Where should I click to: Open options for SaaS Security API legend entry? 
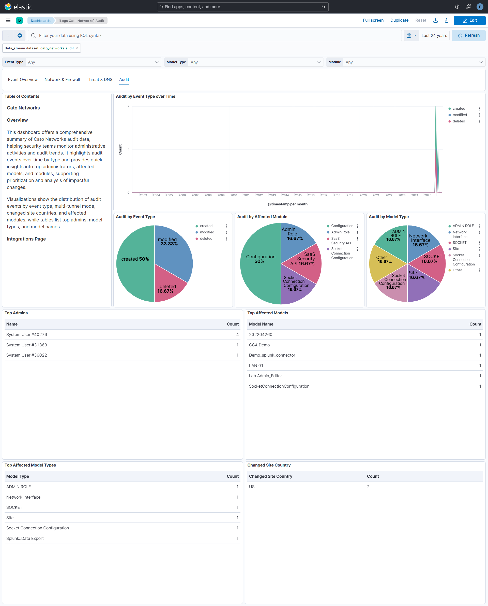tap(358, 239)
